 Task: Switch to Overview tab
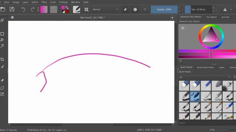225,17
